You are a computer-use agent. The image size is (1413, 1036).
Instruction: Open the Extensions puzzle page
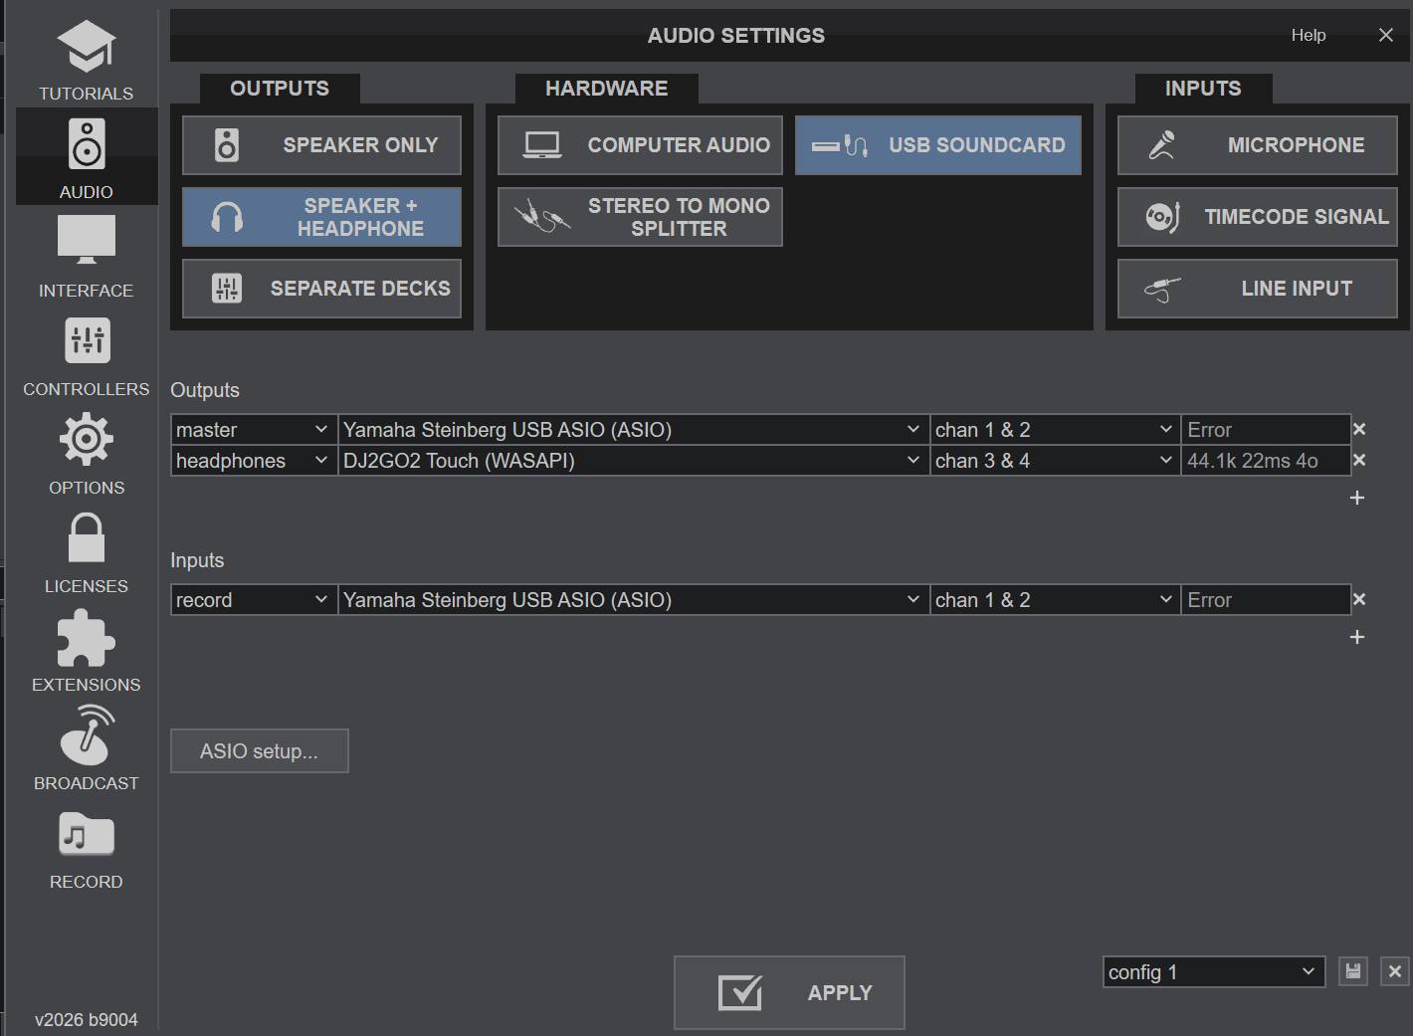[86, 651]
